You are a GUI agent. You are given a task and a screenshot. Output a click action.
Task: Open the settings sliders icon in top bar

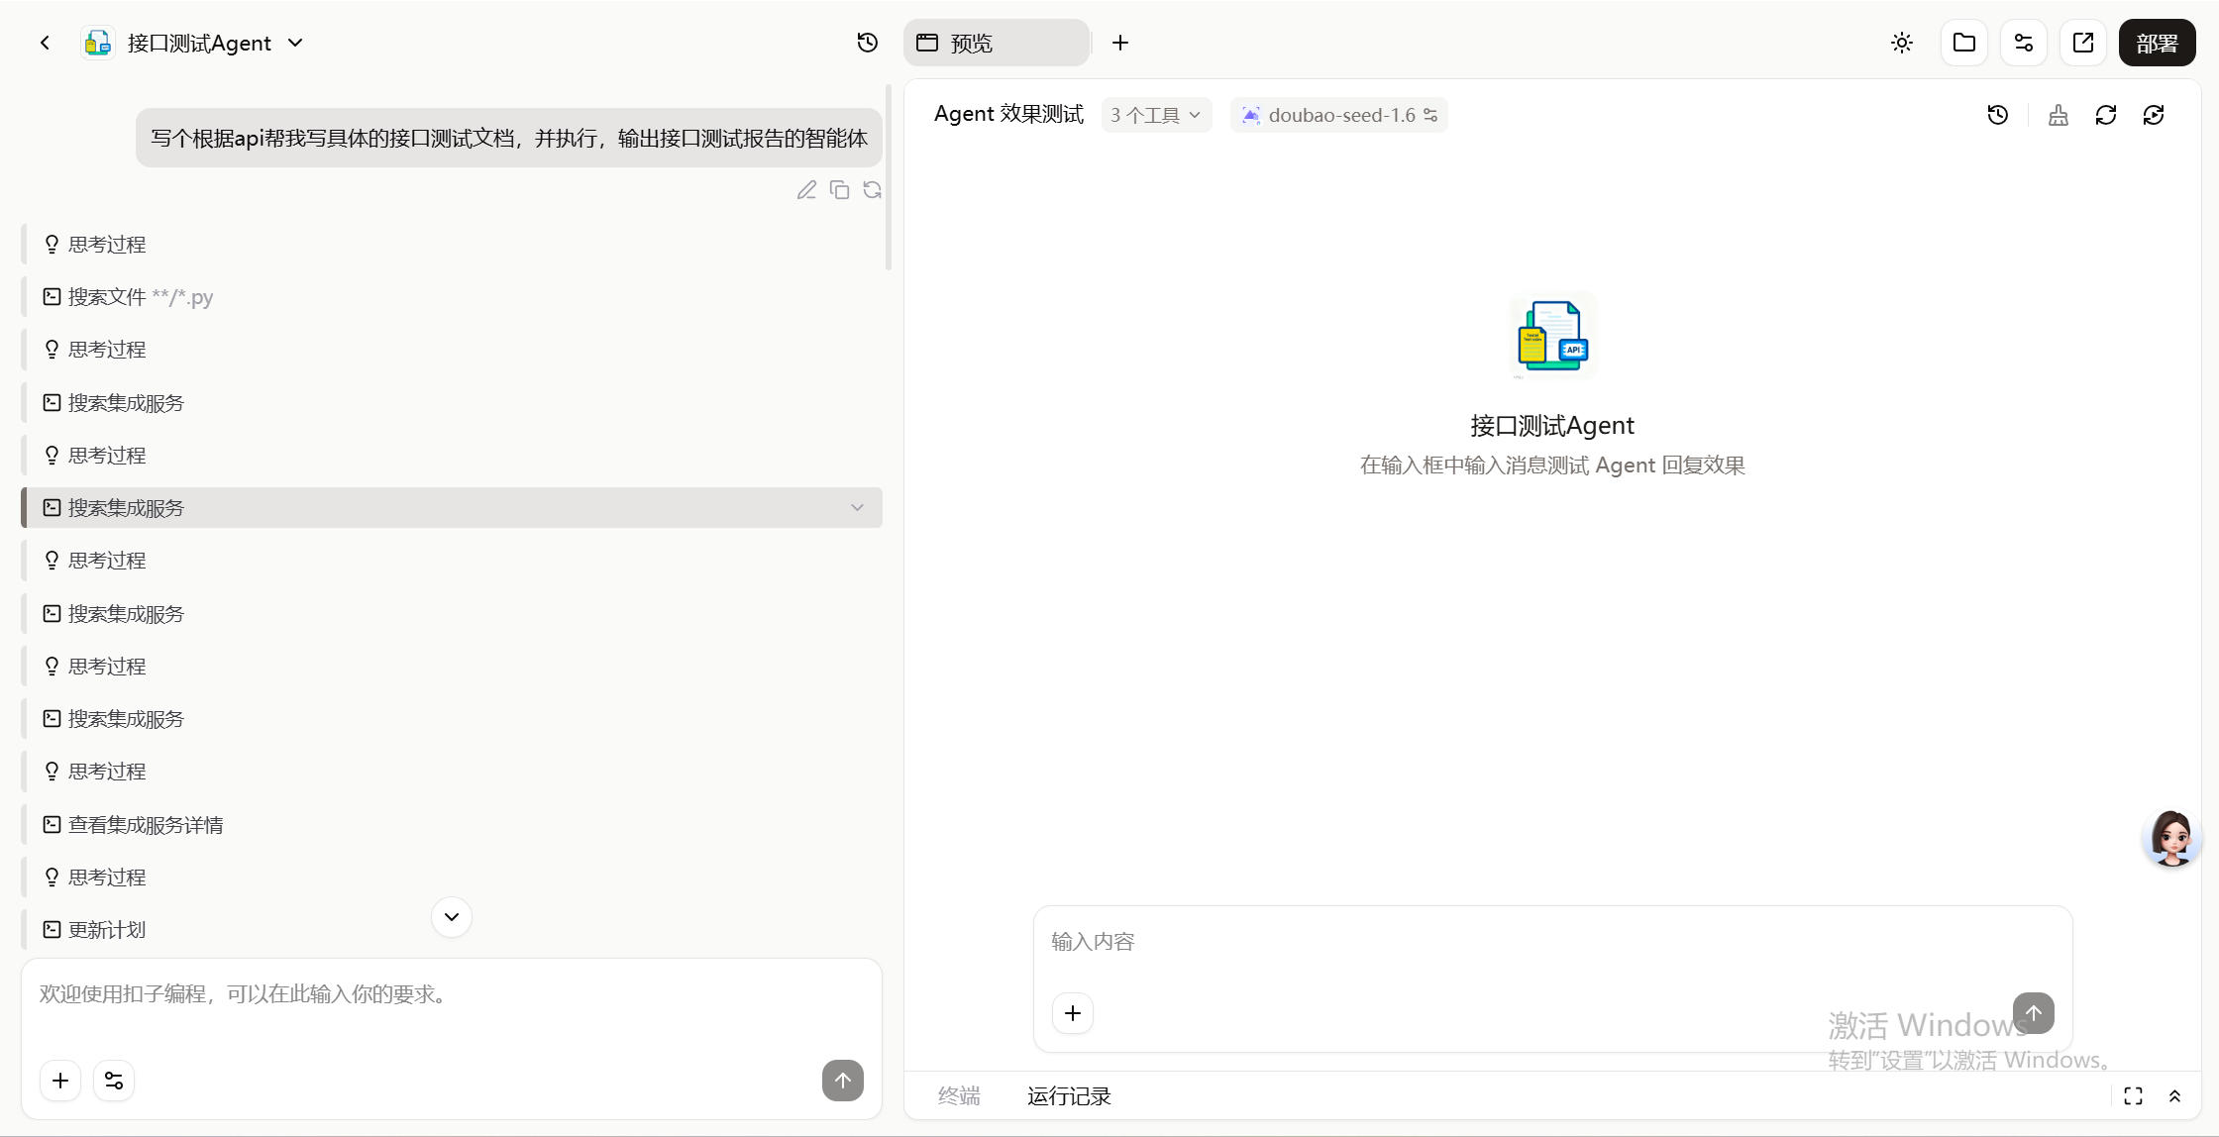(x=2023, y=43)
